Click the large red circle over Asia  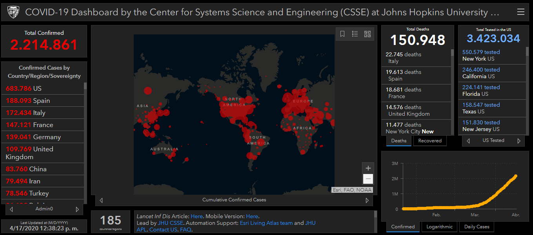147,91
